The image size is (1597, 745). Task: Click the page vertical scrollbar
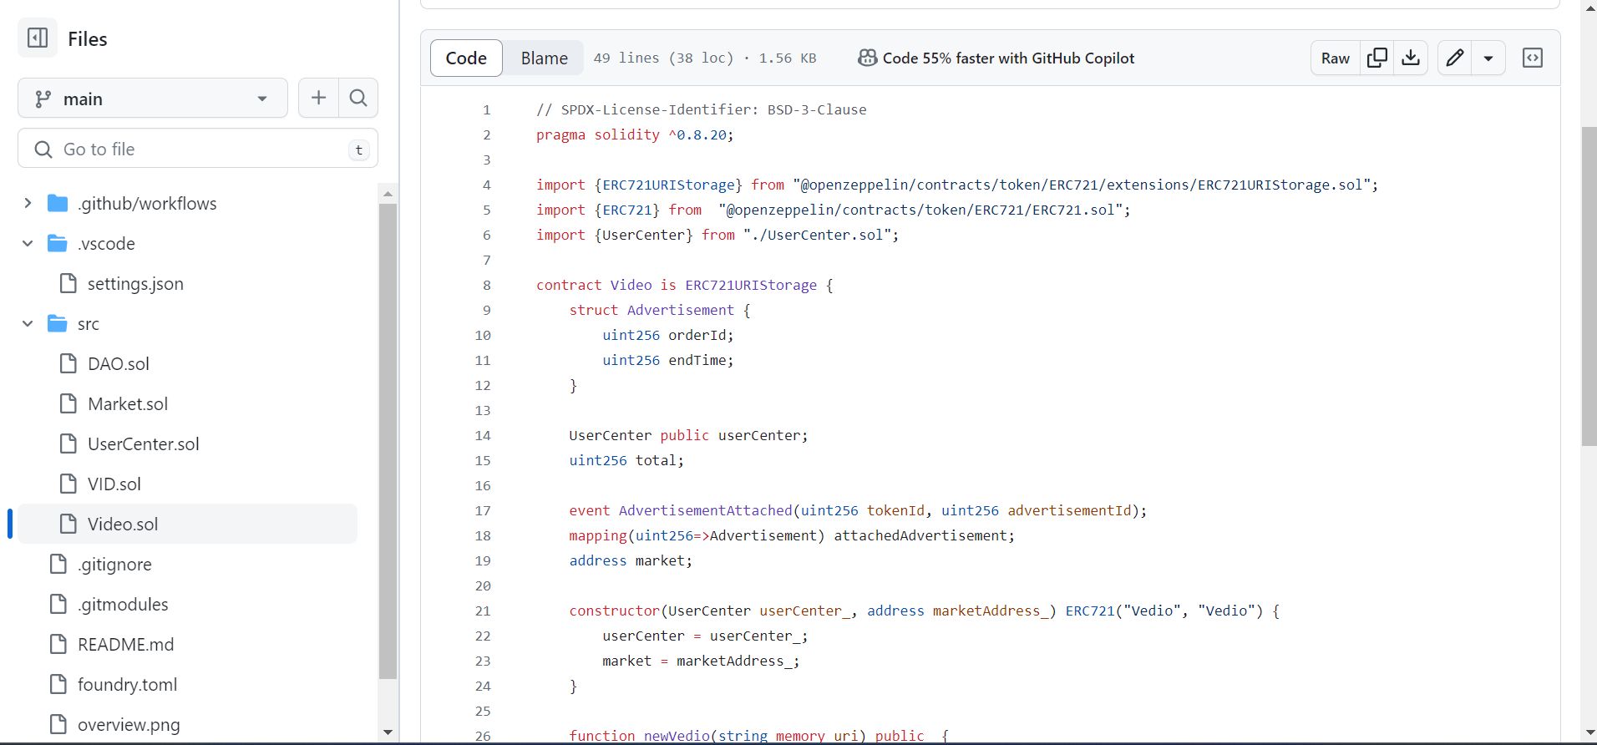(x=1589, y=286)
